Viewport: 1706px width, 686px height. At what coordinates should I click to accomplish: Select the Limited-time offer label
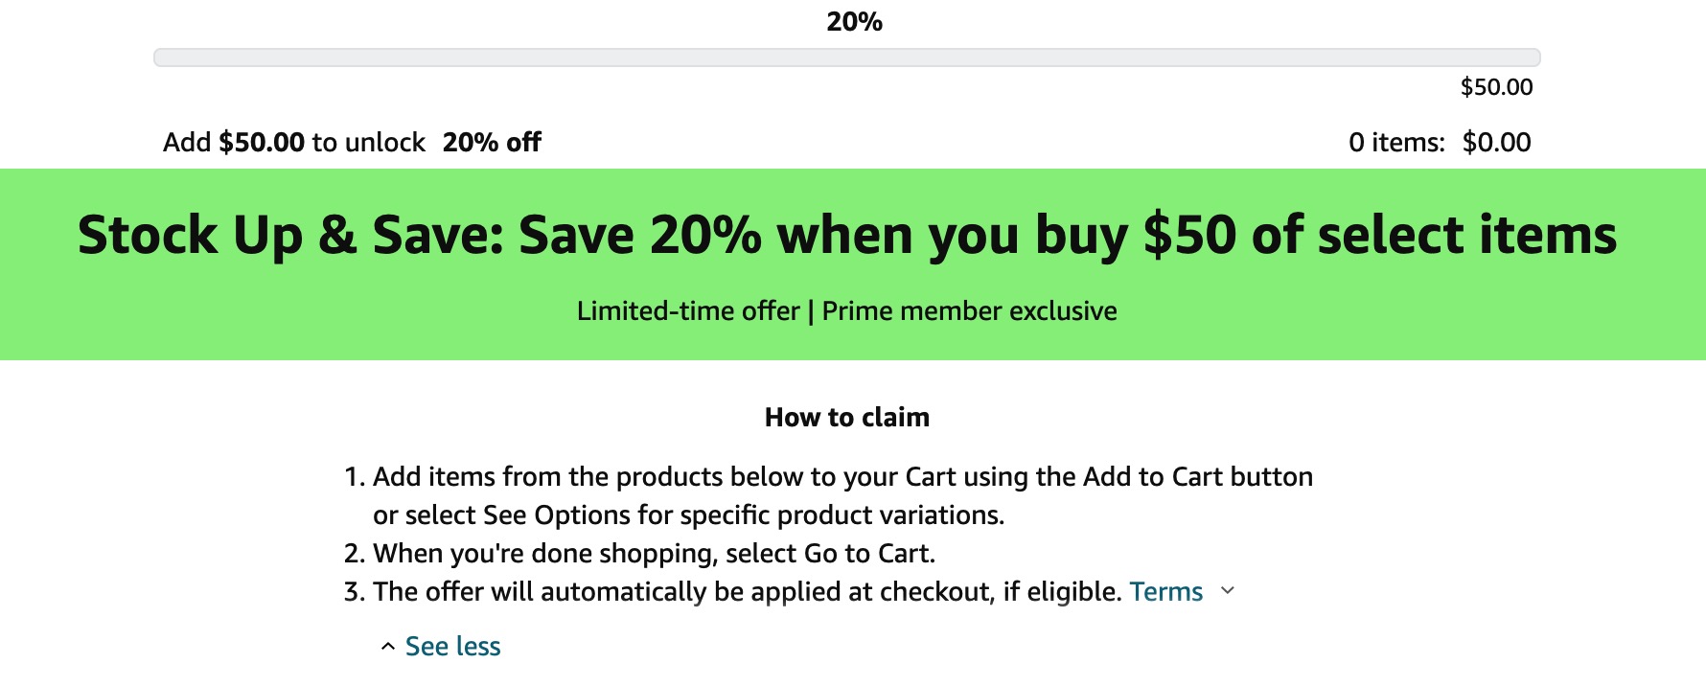point(685,310)
